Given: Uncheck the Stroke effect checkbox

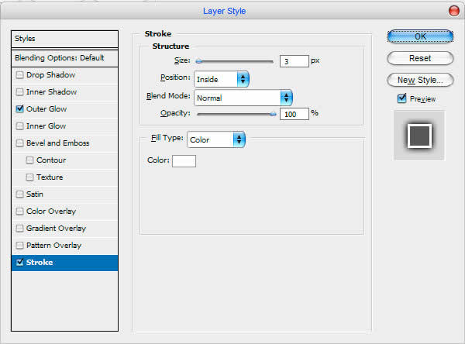Looking at the screenshot, I should pos(19,263).
